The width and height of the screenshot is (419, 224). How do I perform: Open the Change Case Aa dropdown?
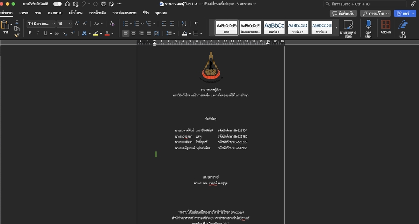[x=98, y=24]
